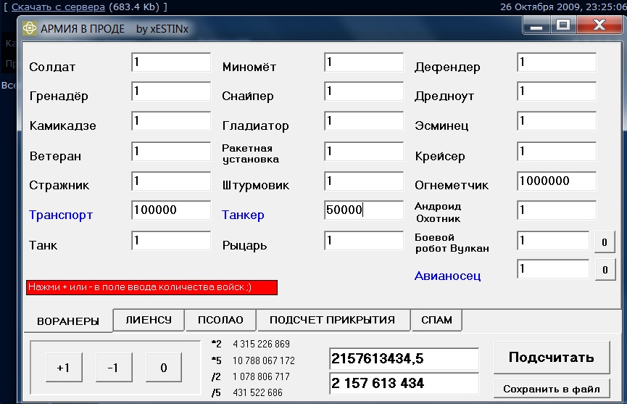Click the Крейсер quantity field
This screenshot has height=404, width=627.
pos(557,152)
